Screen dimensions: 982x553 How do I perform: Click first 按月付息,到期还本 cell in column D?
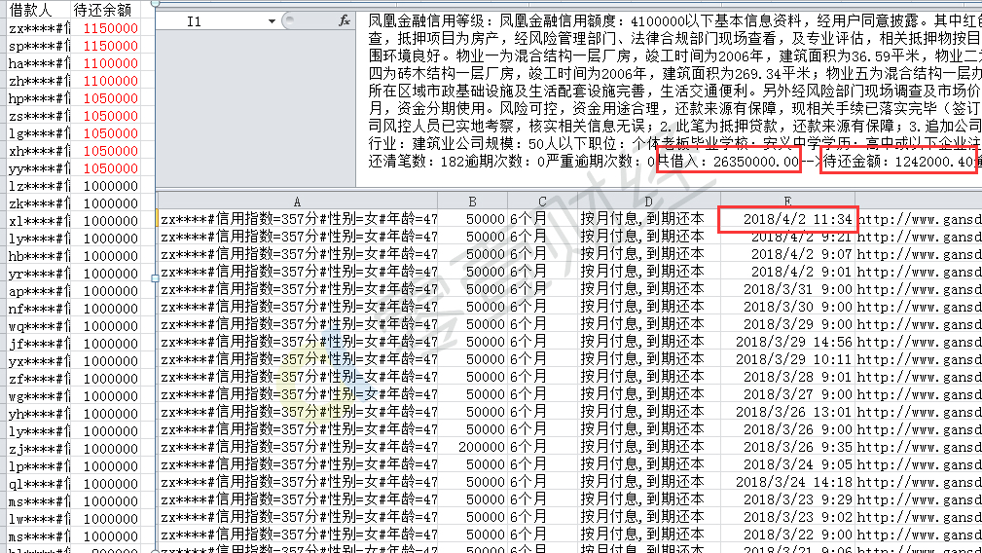[x=642, y=219]
